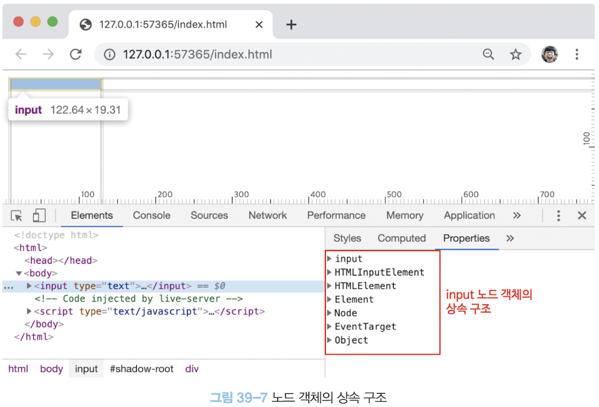Viewport: 599px width, 407px height.
Task: Expand the Node property group
Action: click(x=329, y=313)
